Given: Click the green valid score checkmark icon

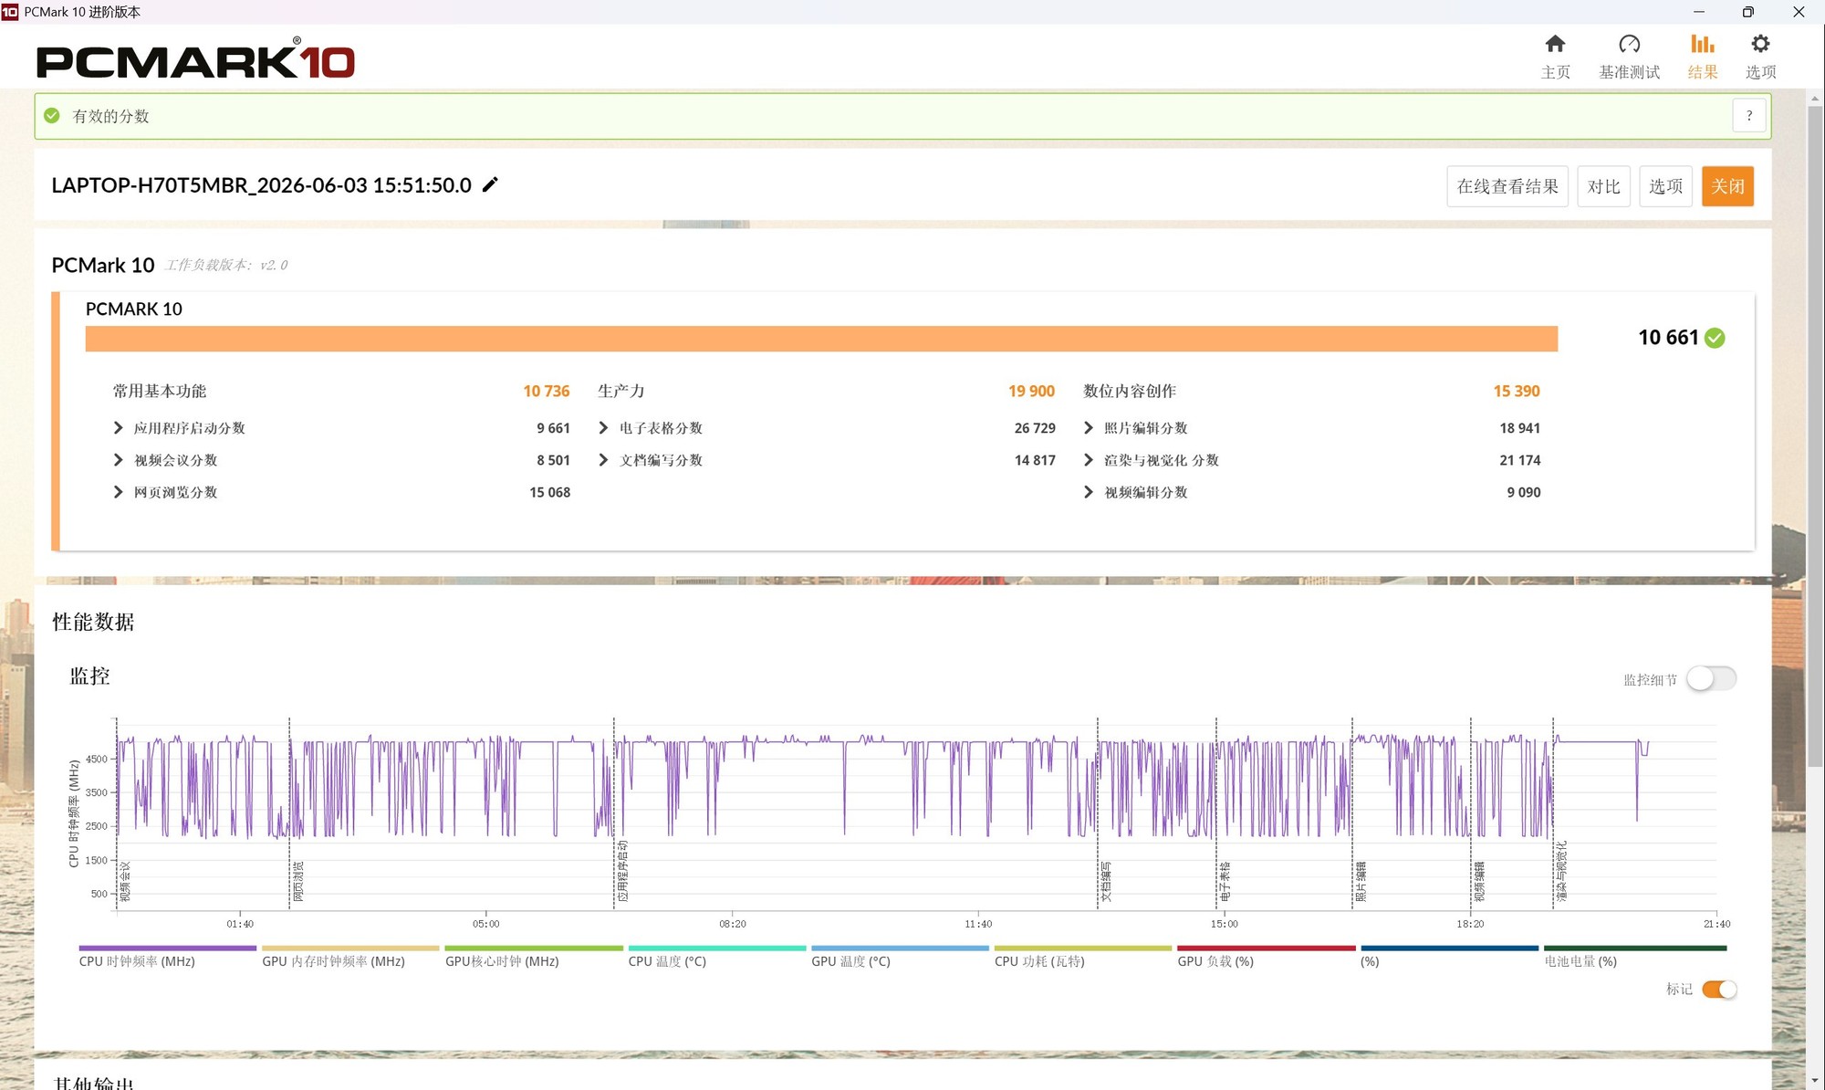Looking at the screenshot, I should coord(52,116).
